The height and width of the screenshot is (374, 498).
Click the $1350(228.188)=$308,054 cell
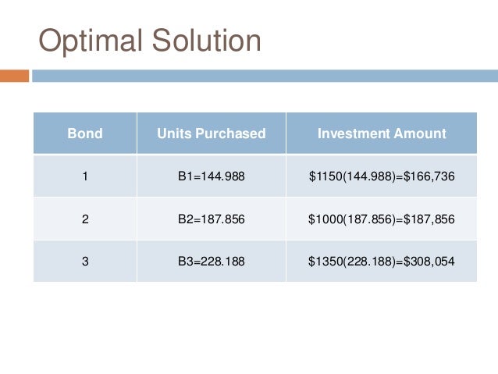[x=382, y=262]
